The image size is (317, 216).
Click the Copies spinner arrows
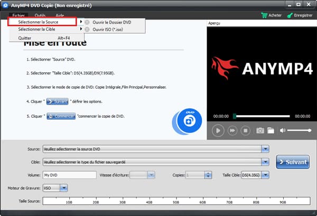(208, 175)
